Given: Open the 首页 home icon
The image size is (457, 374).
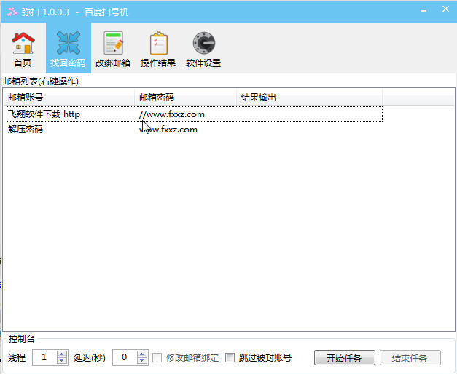Looking at the screenshot, I should point(23,43).
